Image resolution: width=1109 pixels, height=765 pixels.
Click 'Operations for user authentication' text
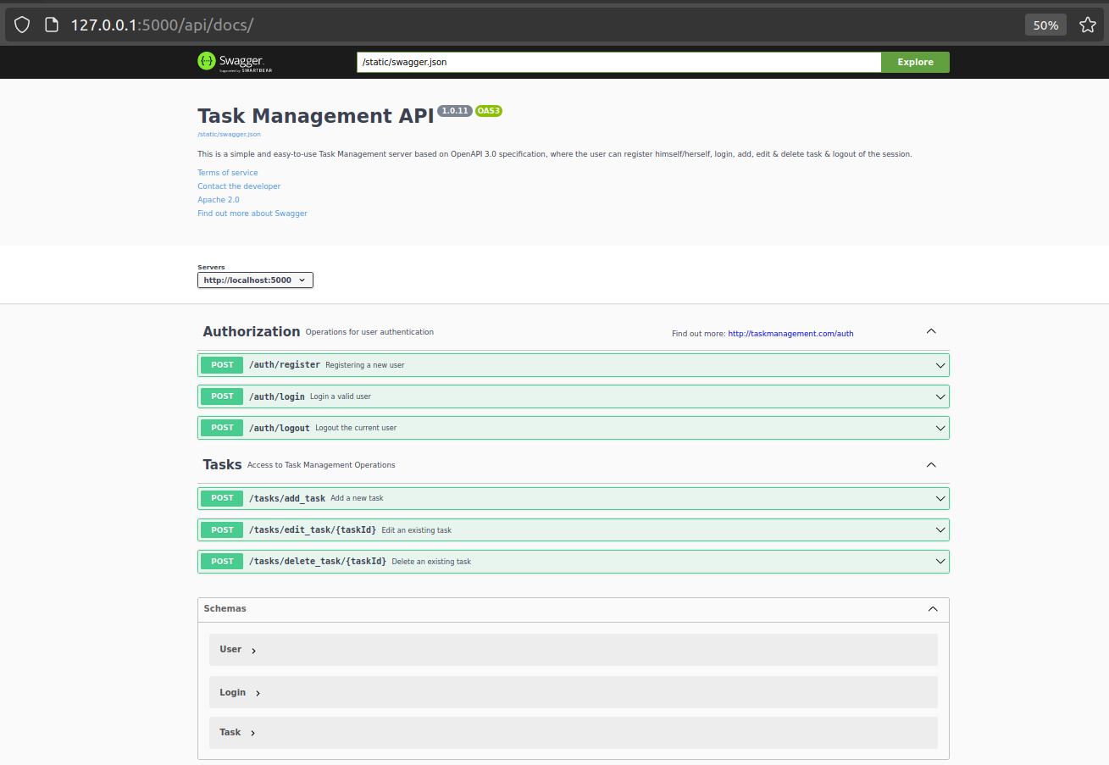click(x=369, y=332)
